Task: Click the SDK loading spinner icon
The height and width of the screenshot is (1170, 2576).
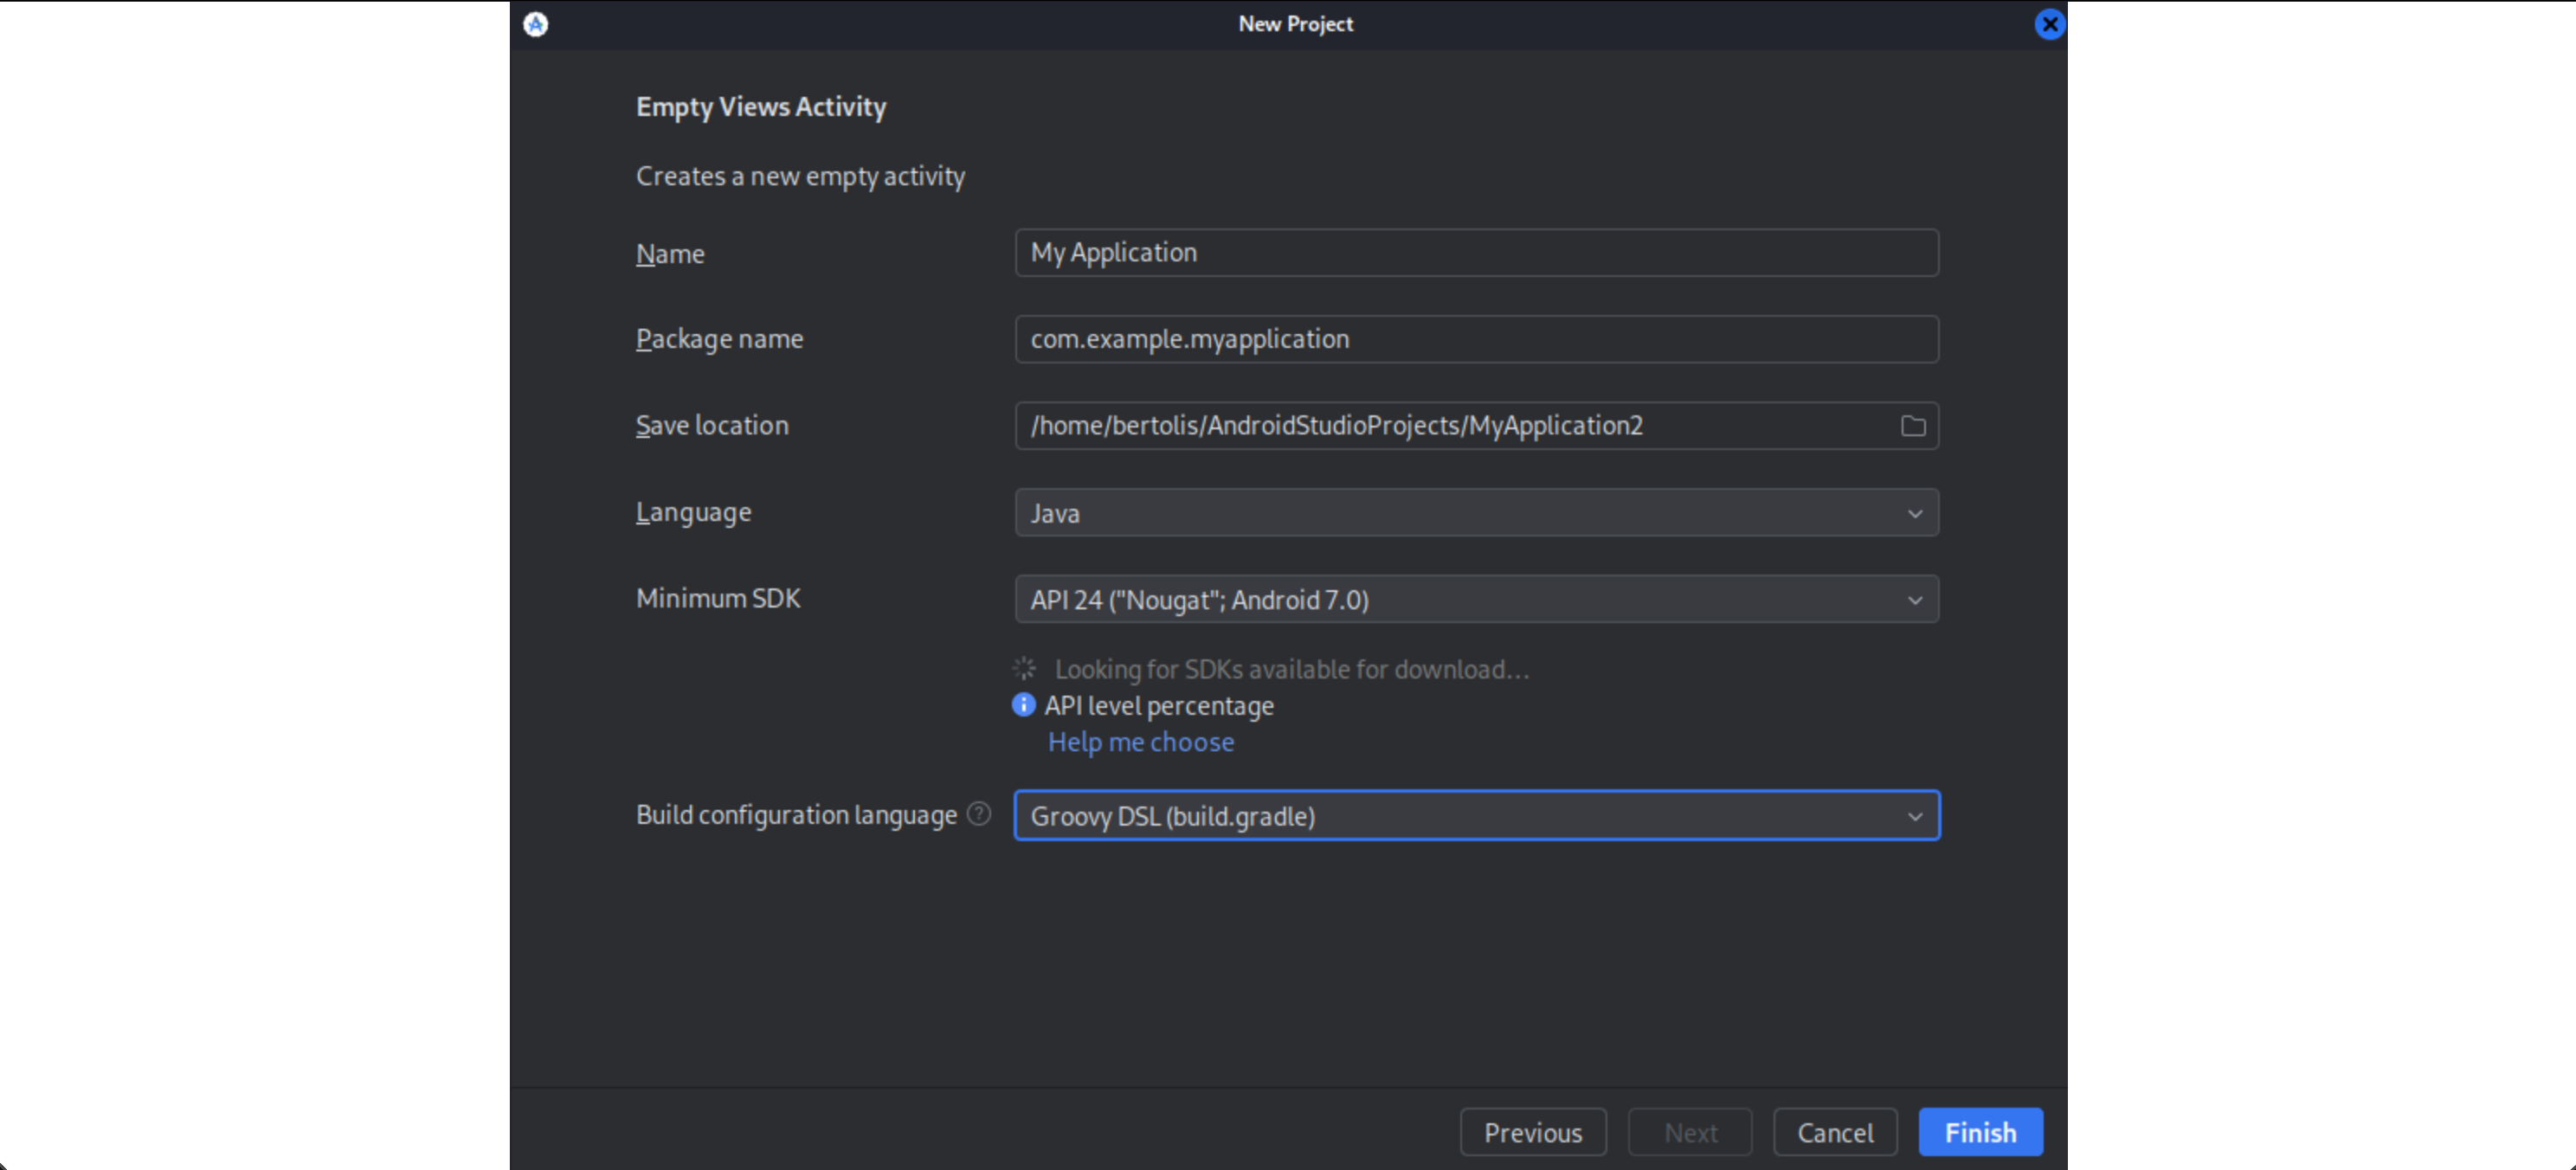Action: click(x=1024, y=669)
